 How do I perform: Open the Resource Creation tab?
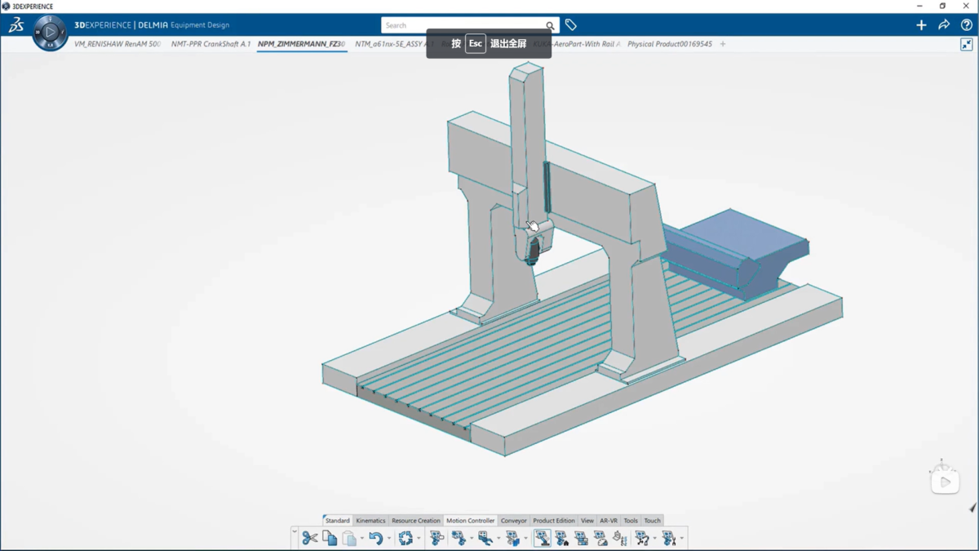tap(415, 521)
